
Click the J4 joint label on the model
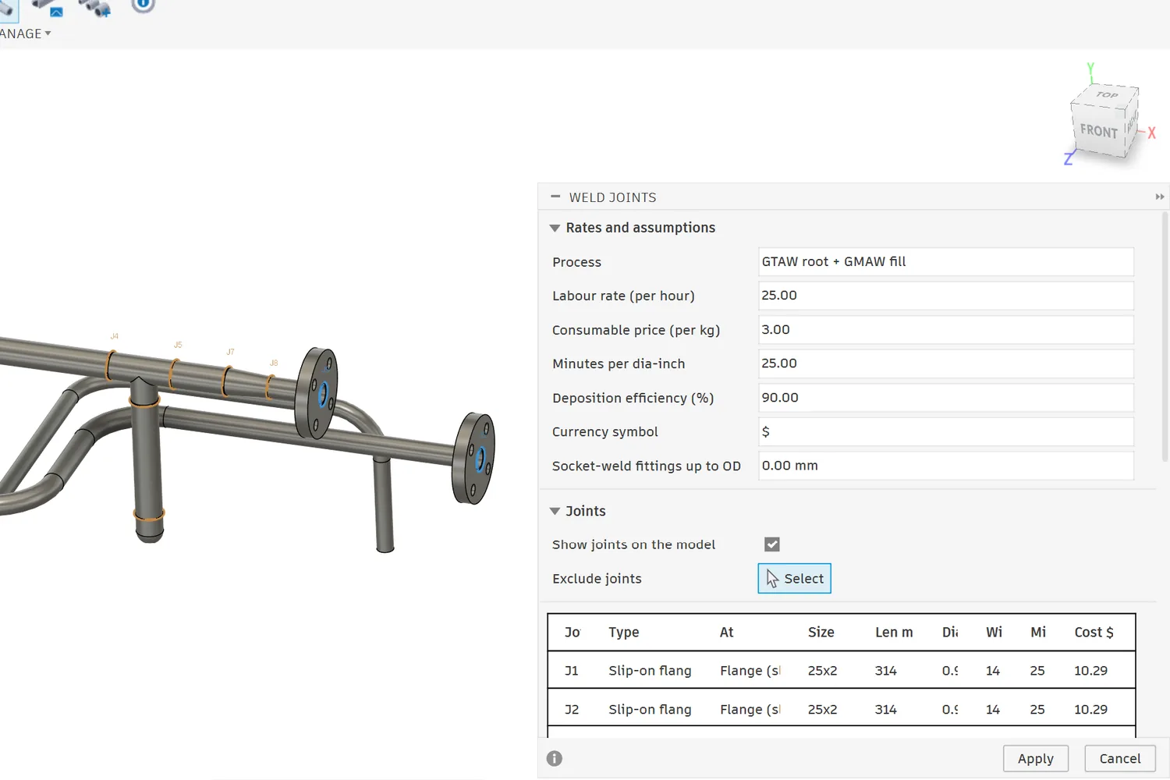tap(115, 336)
